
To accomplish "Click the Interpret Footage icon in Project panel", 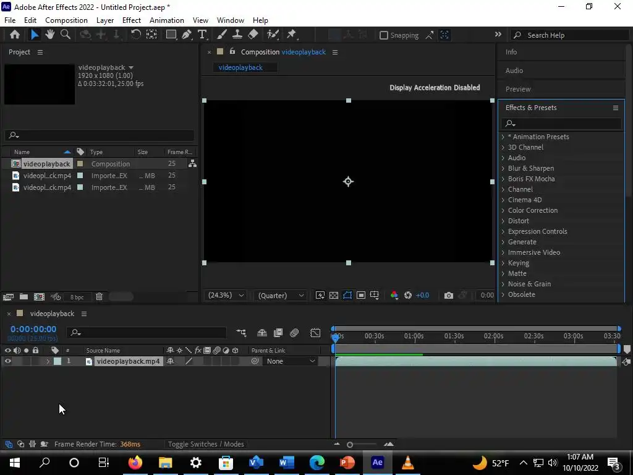I will [x=8, y=297].
